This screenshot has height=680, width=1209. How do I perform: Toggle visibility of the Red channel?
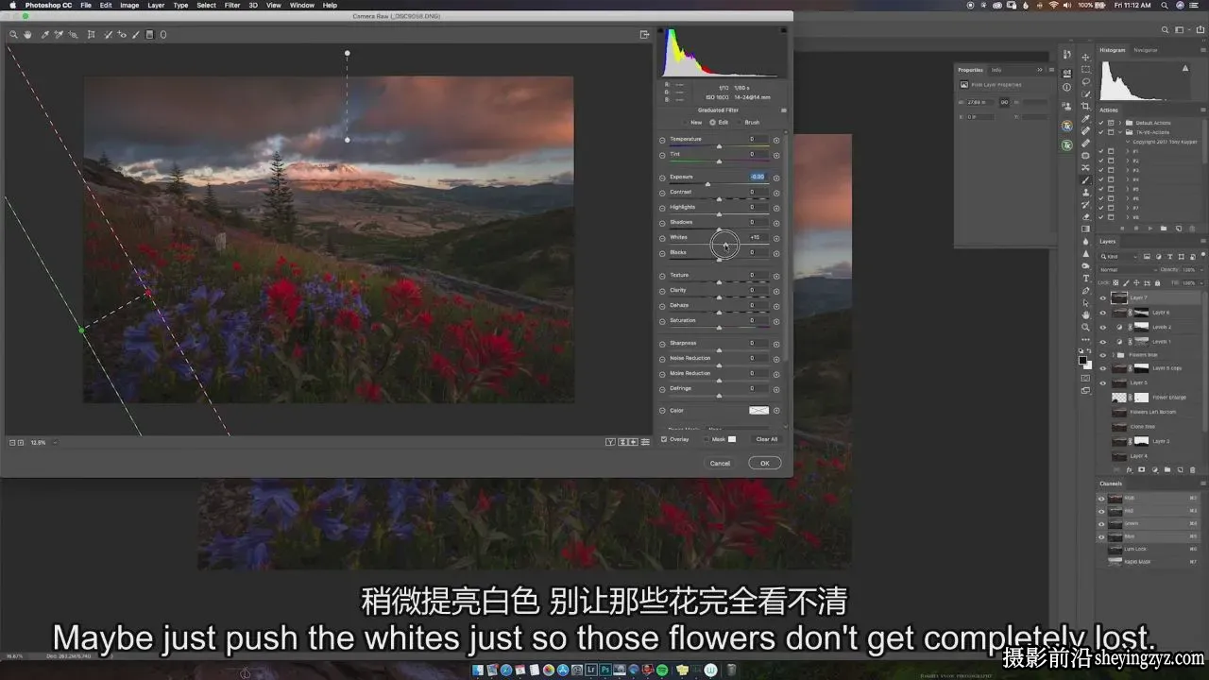point(1101,511)
